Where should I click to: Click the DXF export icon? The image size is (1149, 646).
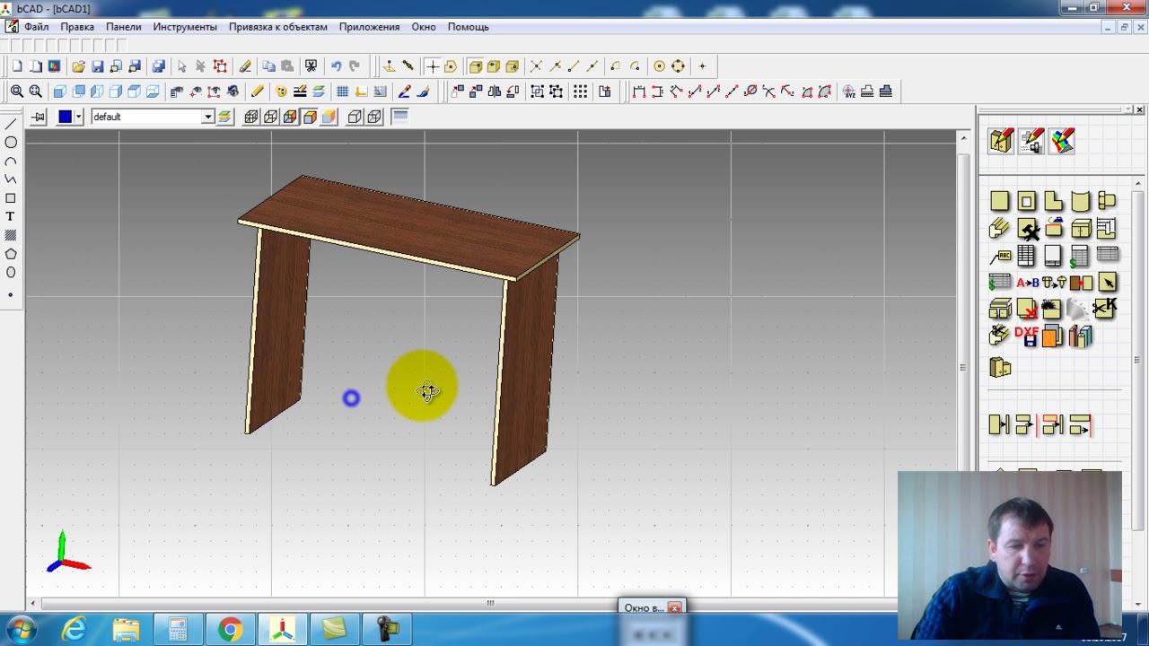[1026, 336]
